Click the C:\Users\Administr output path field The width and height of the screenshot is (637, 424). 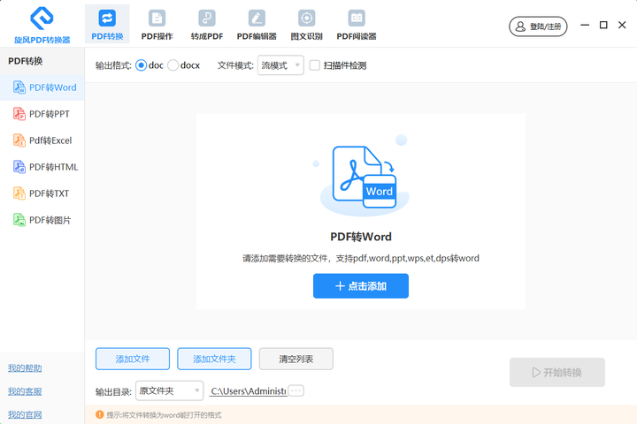click(249, 391)
